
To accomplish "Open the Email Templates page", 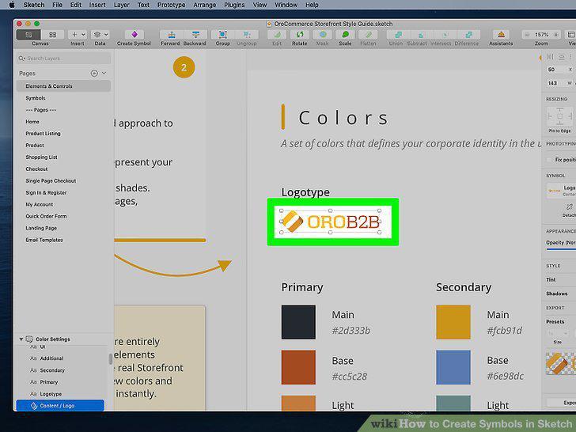I will tap(44, 240).
